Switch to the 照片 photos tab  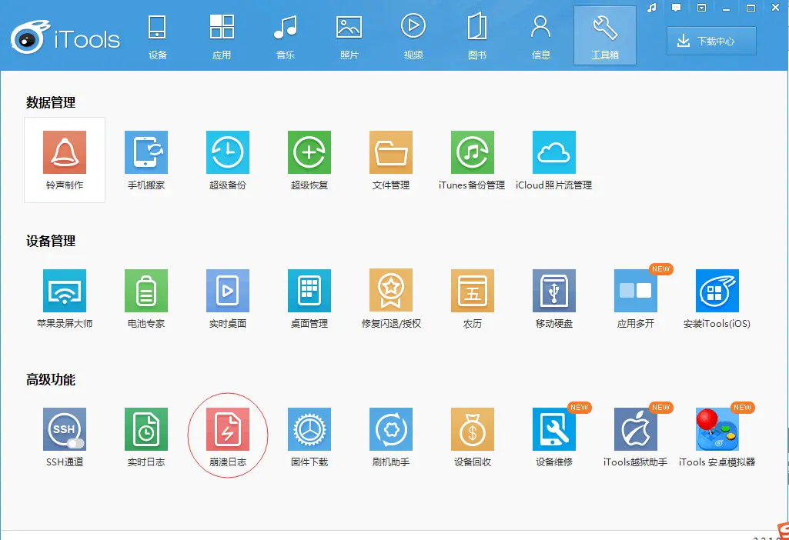click(x=349, y=36)
